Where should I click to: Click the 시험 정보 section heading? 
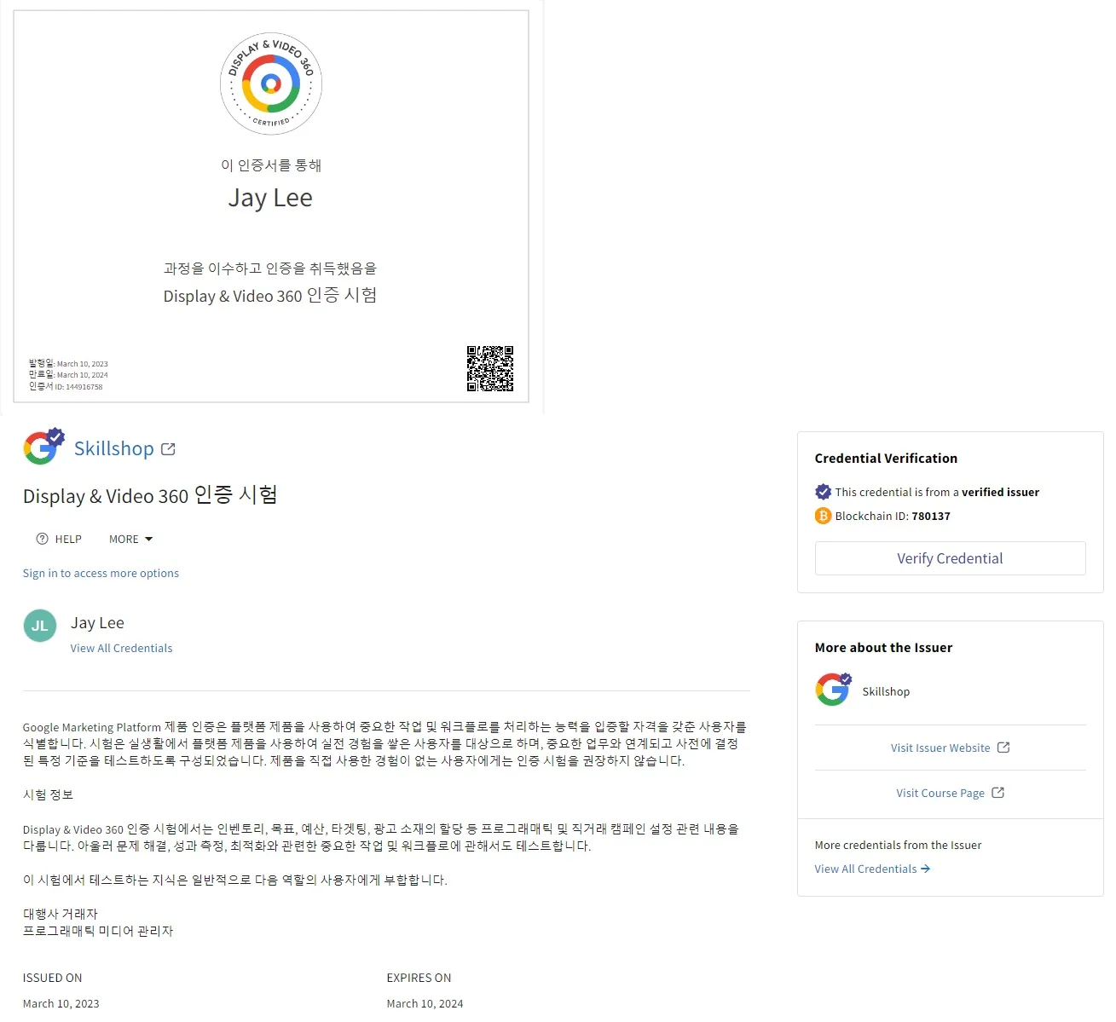[x=49, y=794]
